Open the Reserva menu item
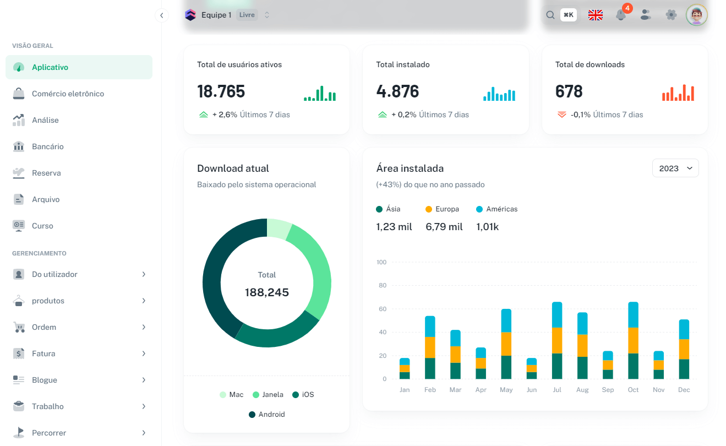The width and height of the screenshot is (726, 446). tap(79, 173)
